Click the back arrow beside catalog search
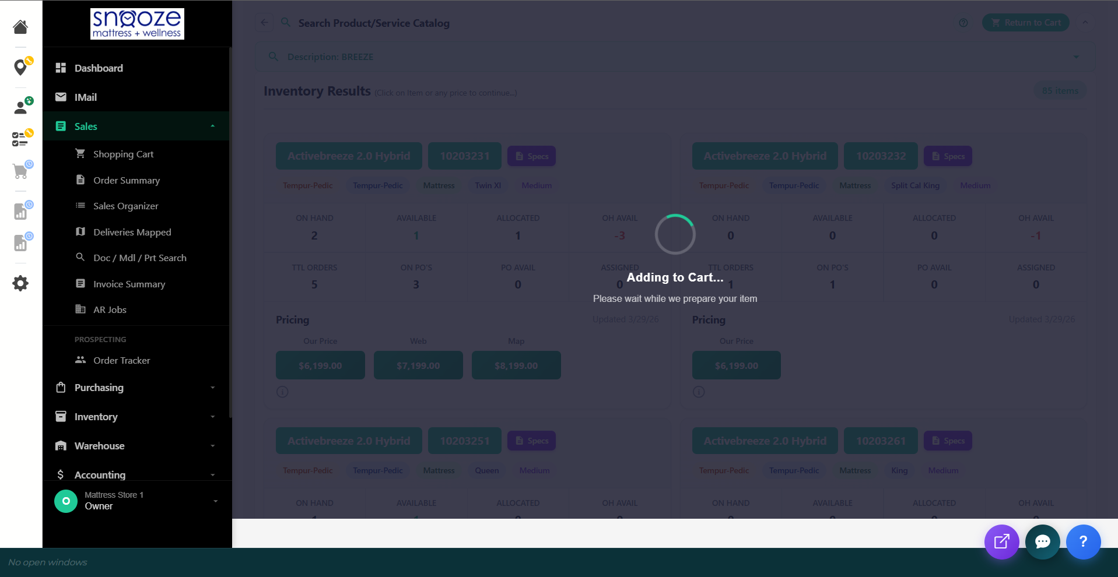 coord(264,23)
